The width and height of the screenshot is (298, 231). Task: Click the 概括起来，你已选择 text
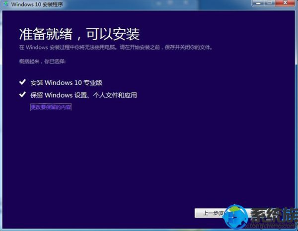click(x=42, y=61)
